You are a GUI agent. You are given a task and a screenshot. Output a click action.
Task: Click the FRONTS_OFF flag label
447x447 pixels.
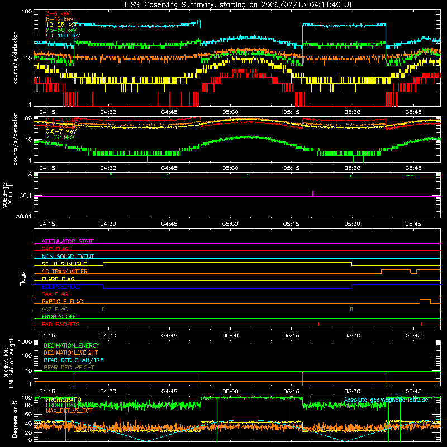click(59, 316)
